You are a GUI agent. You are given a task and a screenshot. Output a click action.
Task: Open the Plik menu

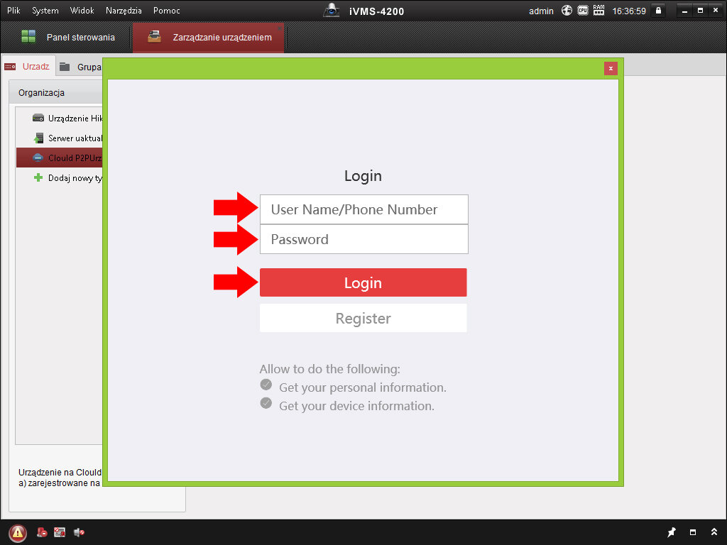[x=13, y=11]
